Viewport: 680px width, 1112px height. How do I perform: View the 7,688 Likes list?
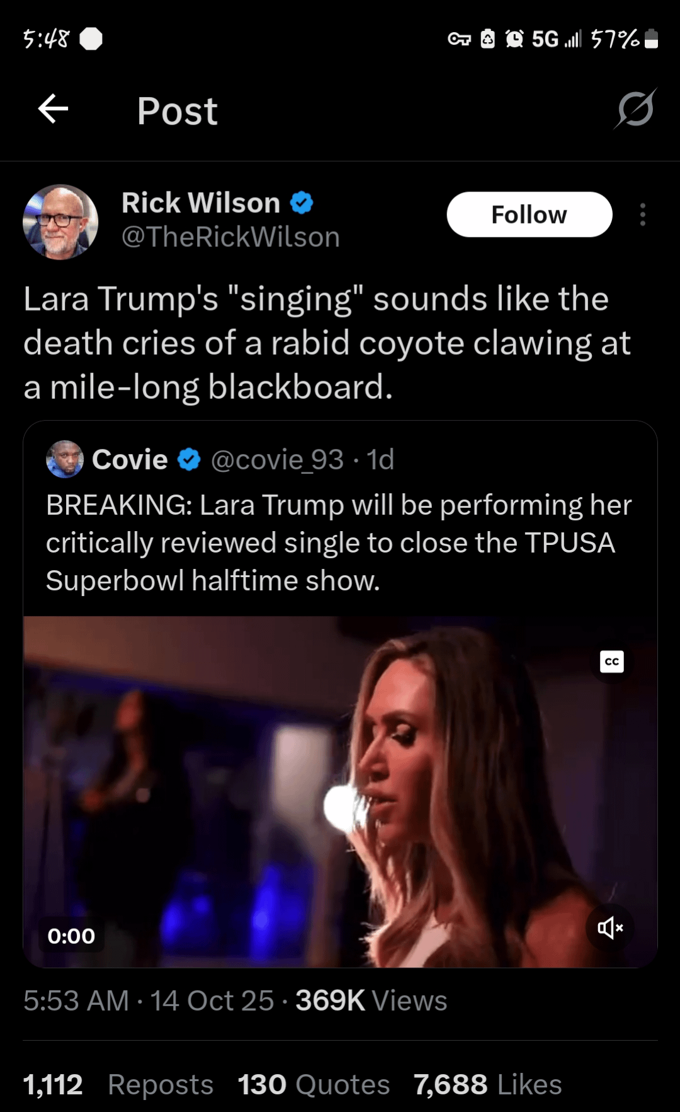coord(487,1085)
